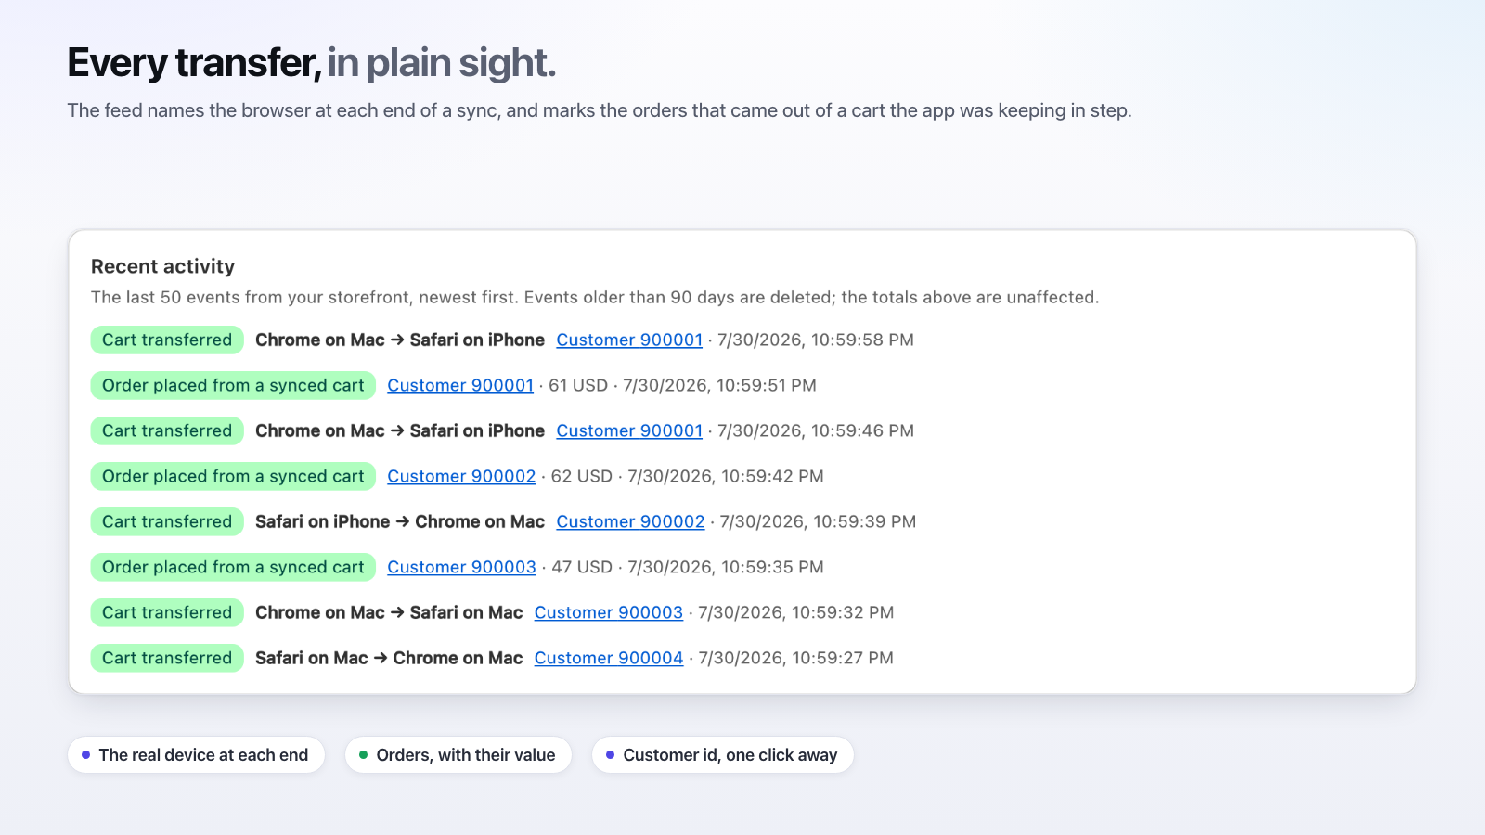Open Customer 900001 link at 10:59:58 PM

click(x=629, y=340)
